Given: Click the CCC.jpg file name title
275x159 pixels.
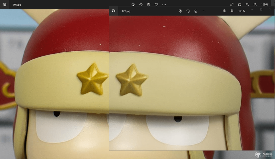Looking at the screenshot, I should (x=126, y=11).
